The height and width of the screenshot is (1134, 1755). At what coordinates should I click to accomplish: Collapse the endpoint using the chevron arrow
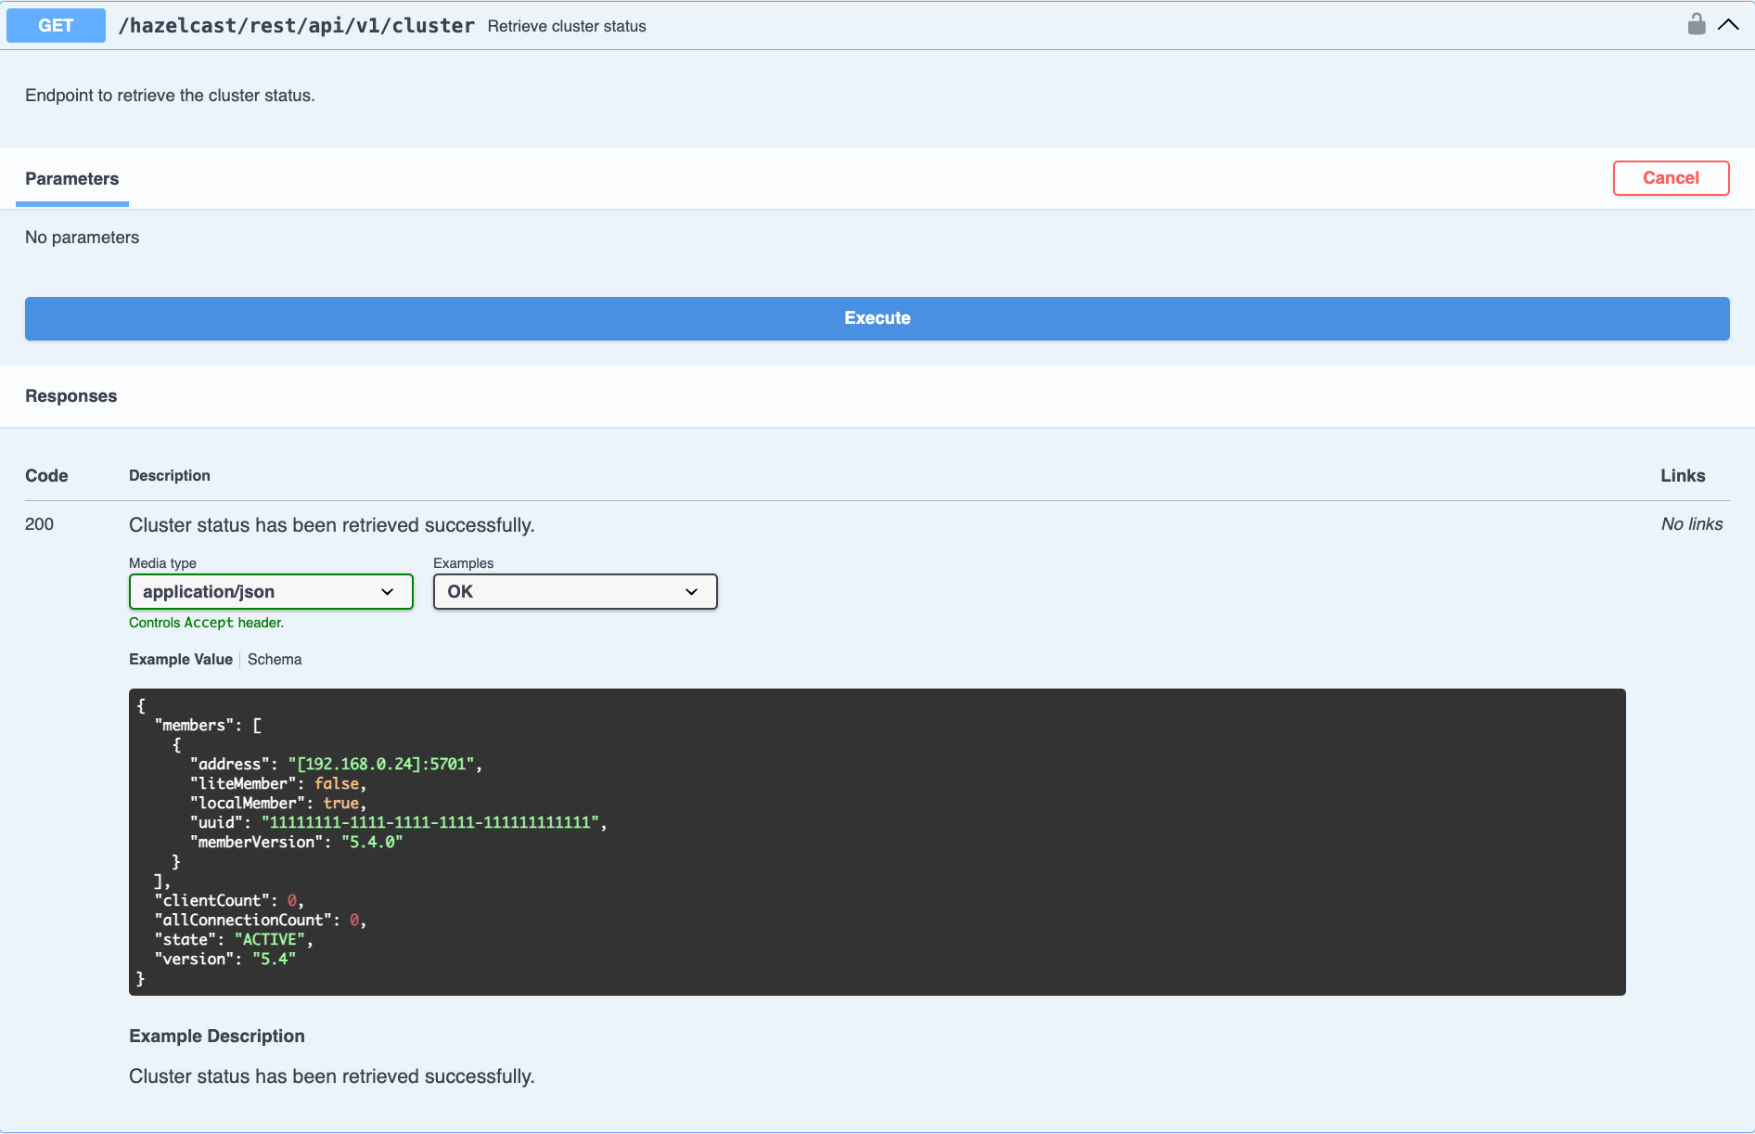click(1728, 24)
